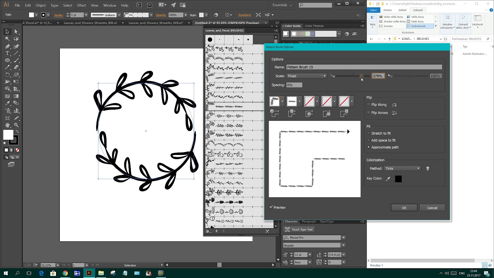Click the Swap Fill and Stroke arrow
The image size is (494, 278).
click(x=17, y=132)
